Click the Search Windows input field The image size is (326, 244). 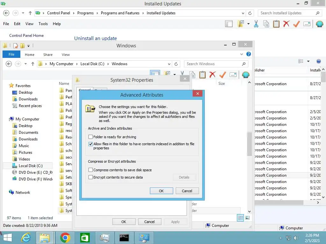point(216,64)
